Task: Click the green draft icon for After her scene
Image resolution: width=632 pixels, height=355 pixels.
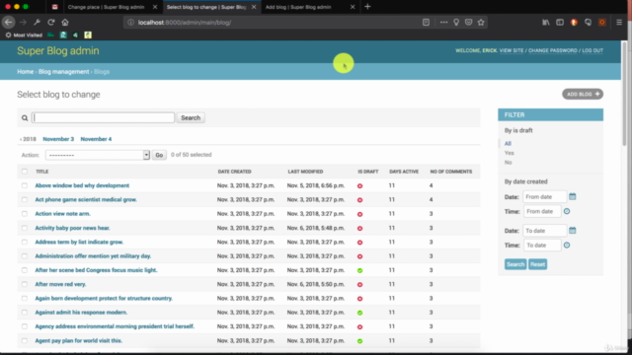Action: (359, 270)
